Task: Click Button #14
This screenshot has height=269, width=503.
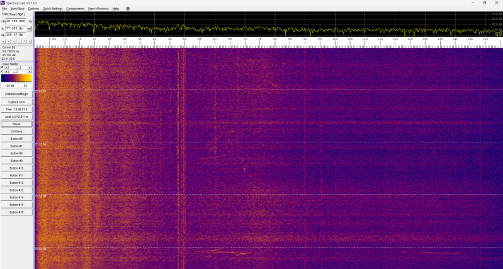Action: click(x=16, y=197)
